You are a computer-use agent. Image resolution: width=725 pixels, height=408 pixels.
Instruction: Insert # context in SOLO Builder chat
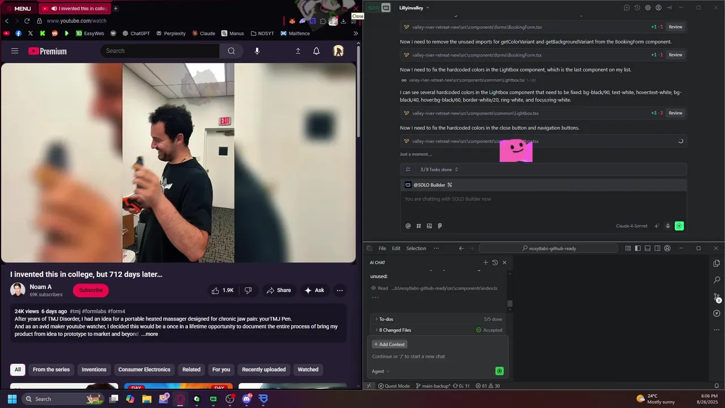point(419,226)
